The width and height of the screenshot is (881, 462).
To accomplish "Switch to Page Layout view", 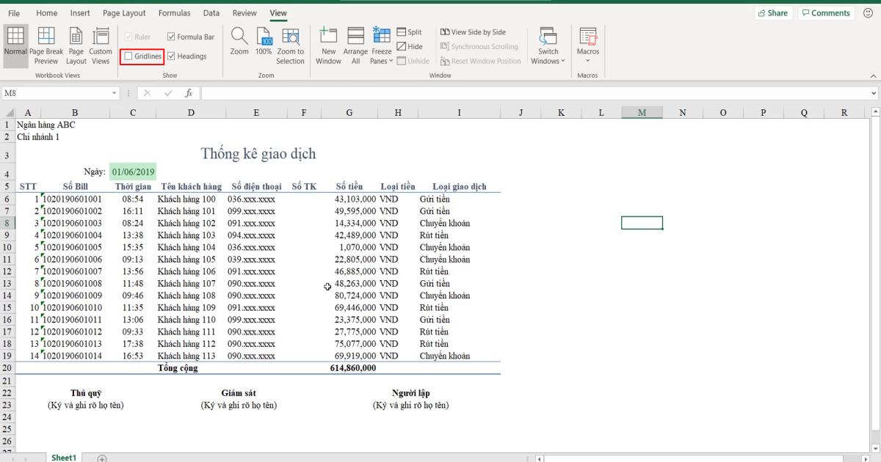I will [x=76, y=45].
